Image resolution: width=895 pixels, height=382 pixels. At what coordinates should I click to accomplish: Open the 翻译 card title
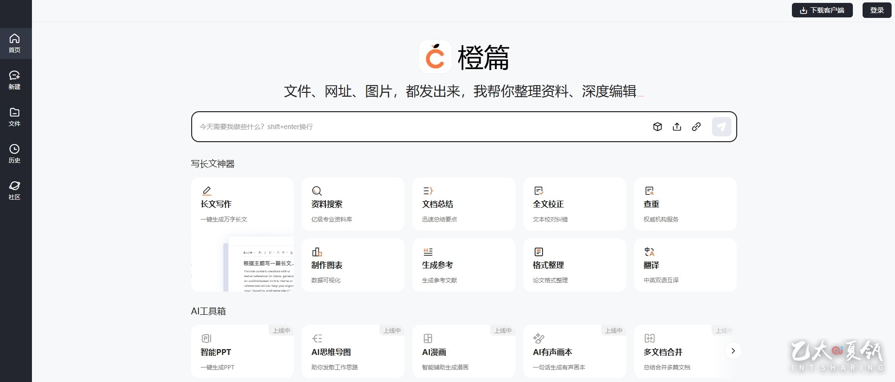coord(652,265)
